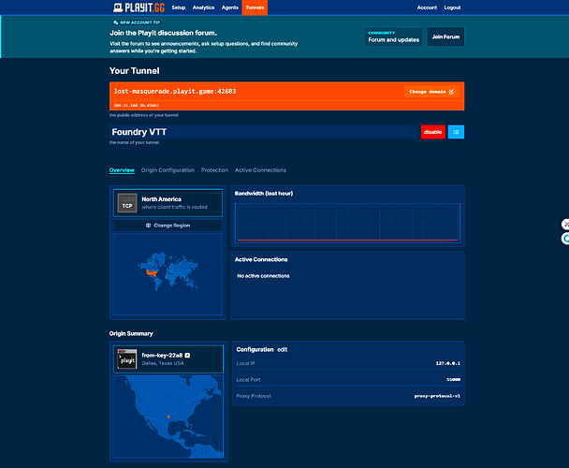Switch to the Origin Configuration tab
569x468 pixels.
point(168,170)
